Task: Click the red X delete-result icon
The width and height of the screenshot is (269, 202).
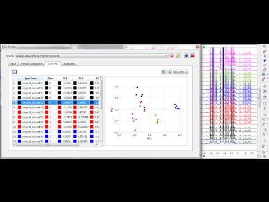Action: coord(192,56)
